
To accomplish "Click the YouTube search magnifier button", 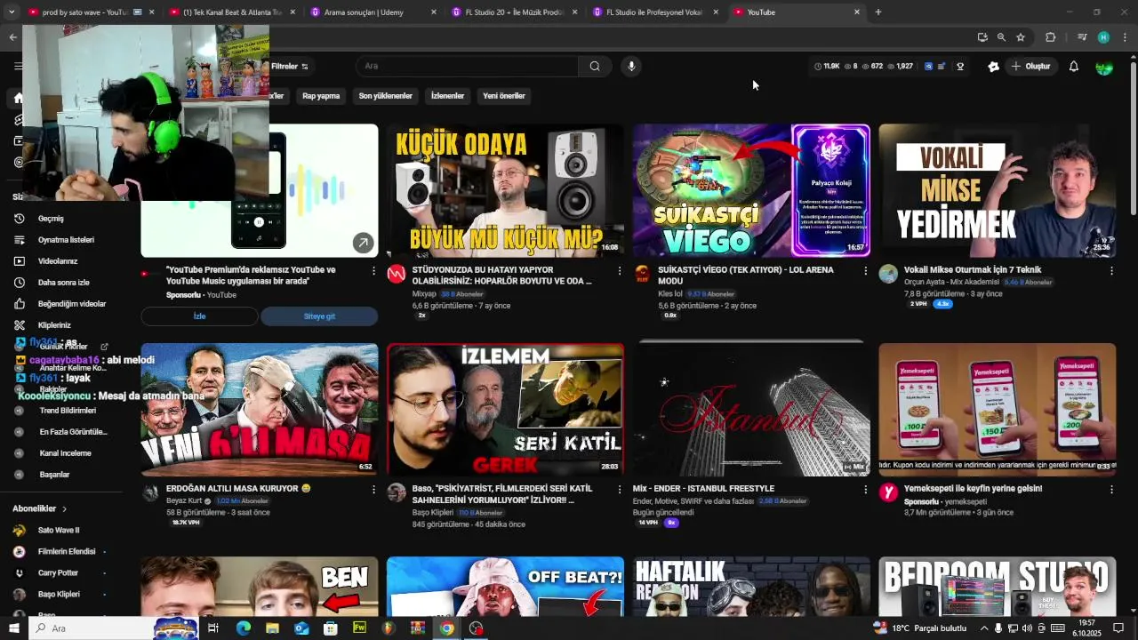I will (595, 66).
